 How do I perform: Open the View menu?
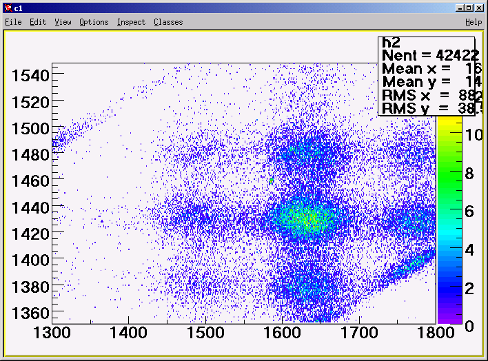click(63, 22)
